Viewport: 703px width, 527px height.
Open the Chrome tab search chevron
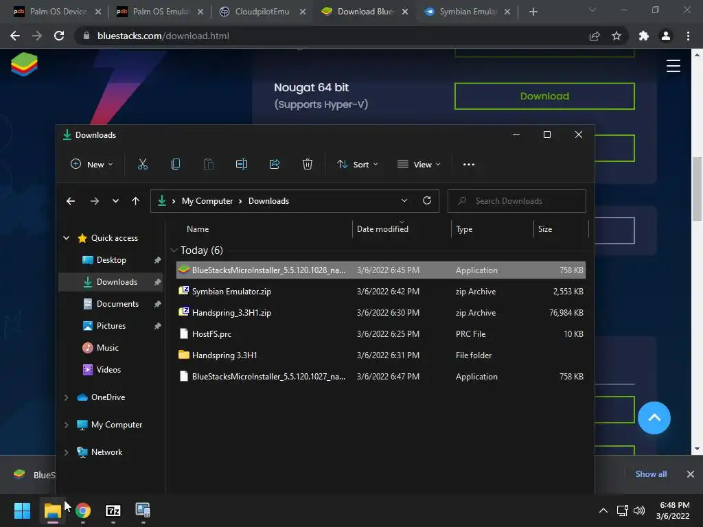(x=592, y=10)
